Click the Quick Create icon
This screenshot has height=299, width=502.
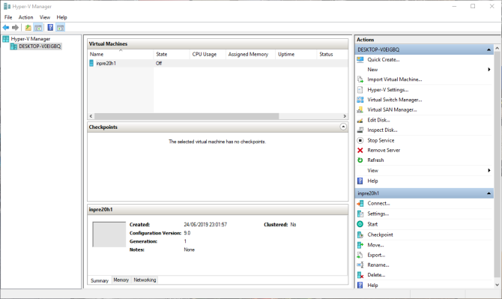pos(360,59)
